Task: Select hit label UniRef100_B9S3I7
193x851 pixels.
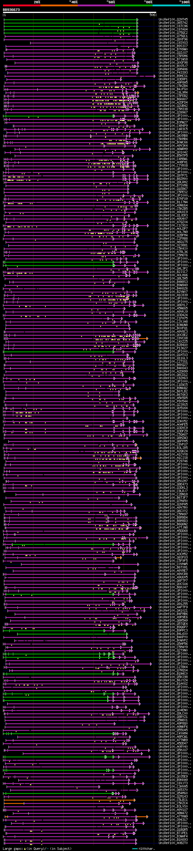Action: [x=173, y=46]
